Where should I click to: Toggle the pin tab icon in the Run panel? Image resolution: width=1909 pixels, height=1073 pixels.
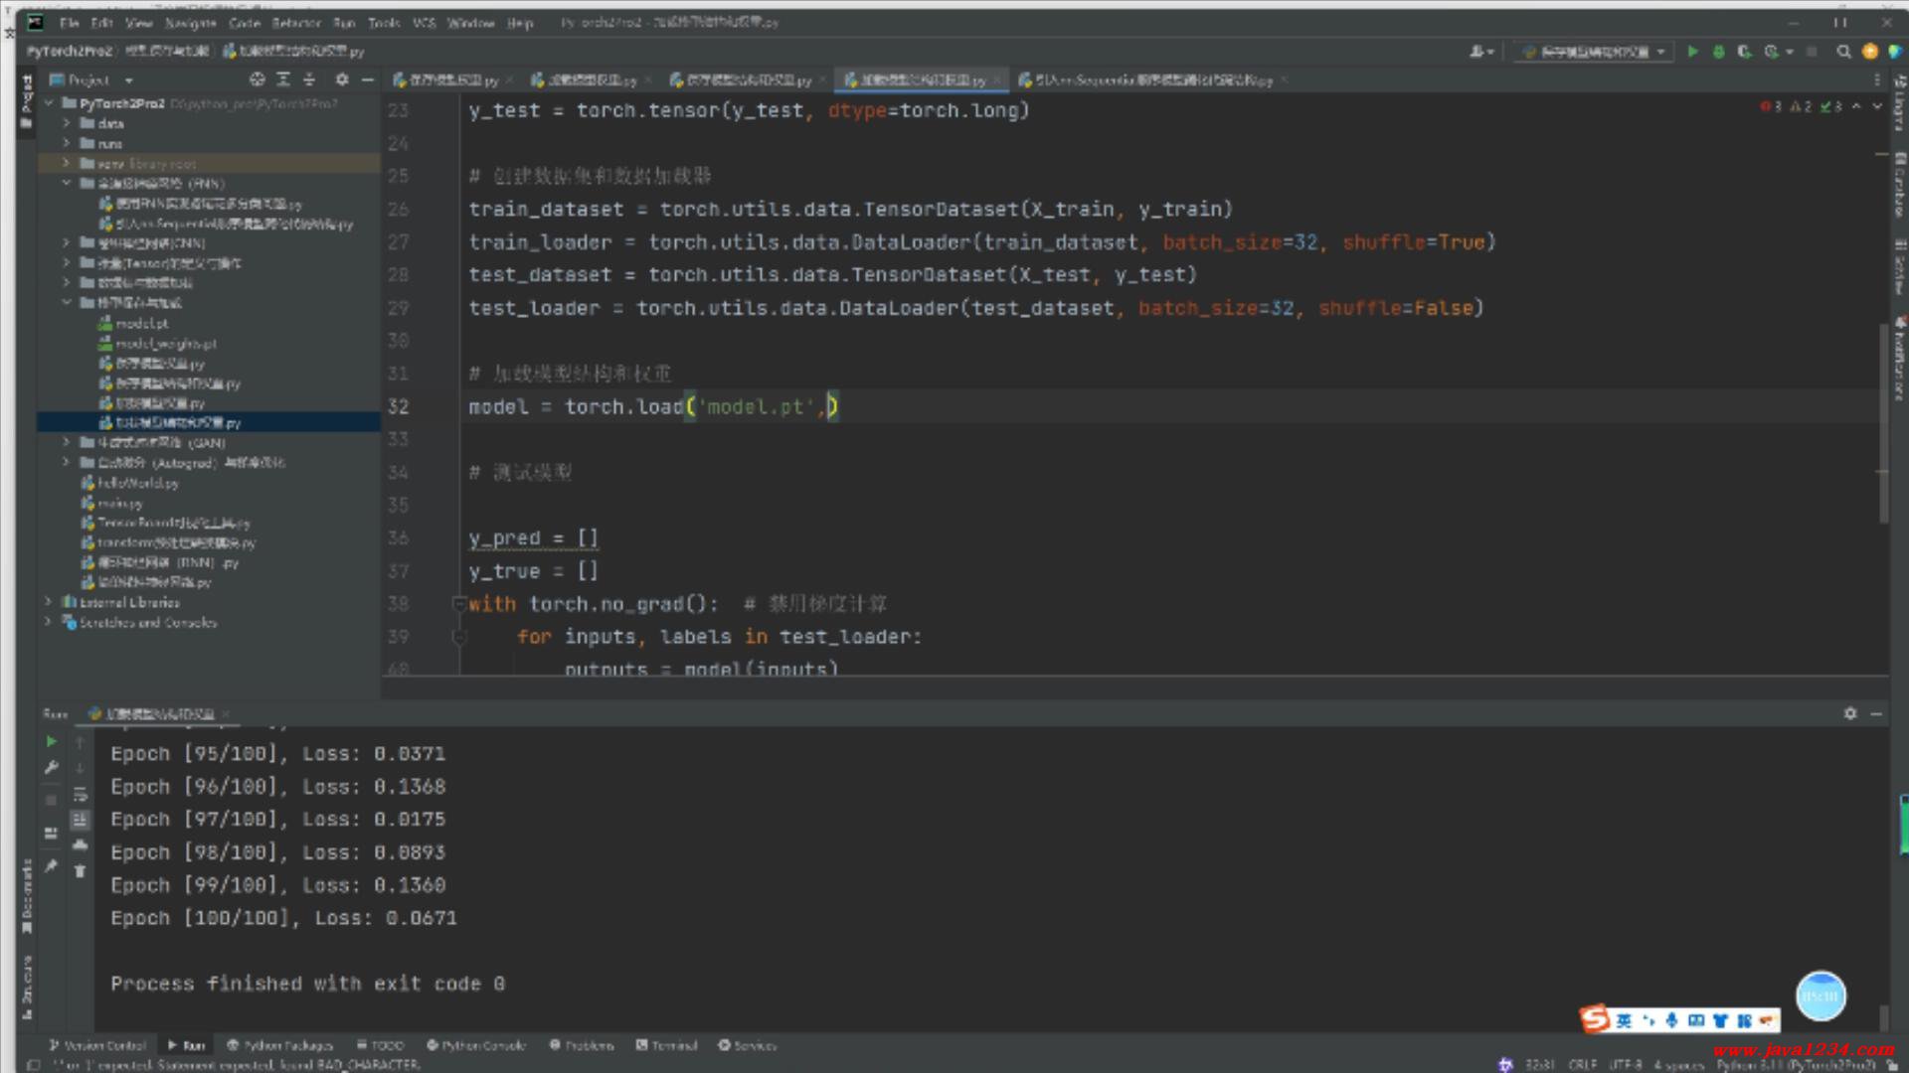51,866
